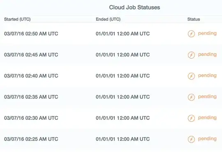
Task: Click pending lightning icon for 02:40 AM job
Action: coord(191,76)
